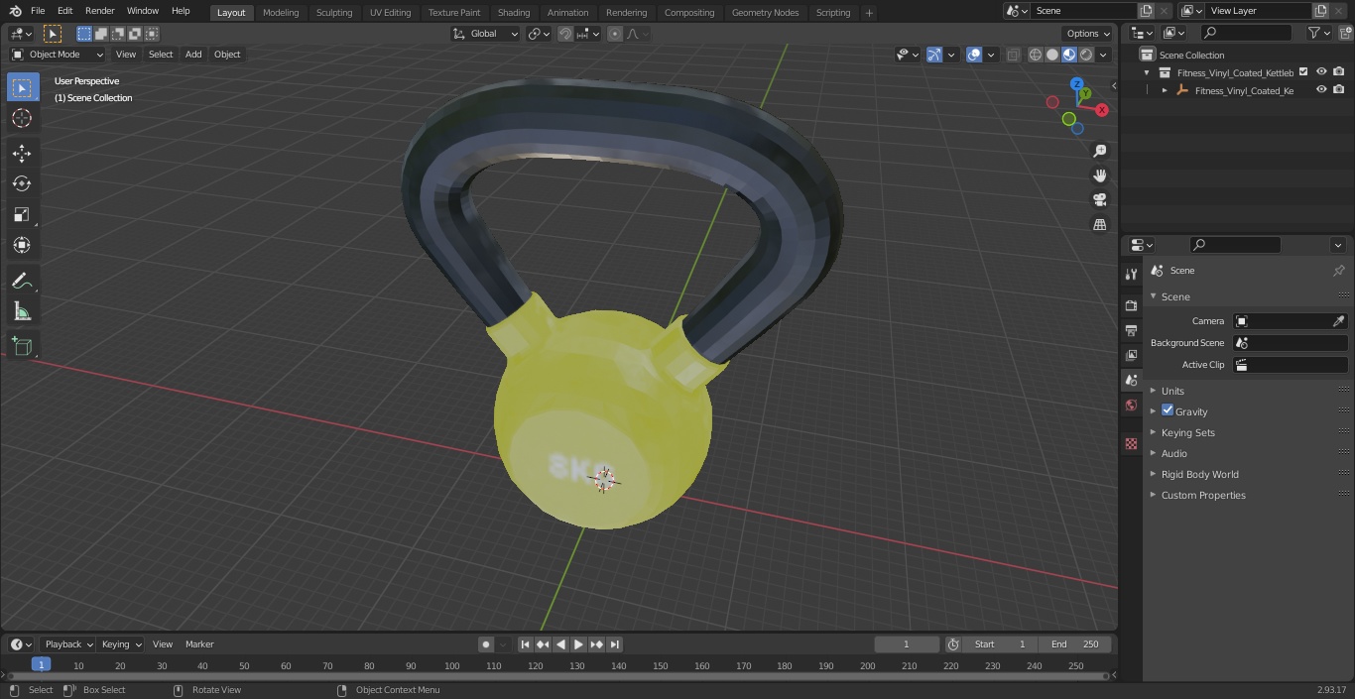Select the Annotate tool

(22, 282)
